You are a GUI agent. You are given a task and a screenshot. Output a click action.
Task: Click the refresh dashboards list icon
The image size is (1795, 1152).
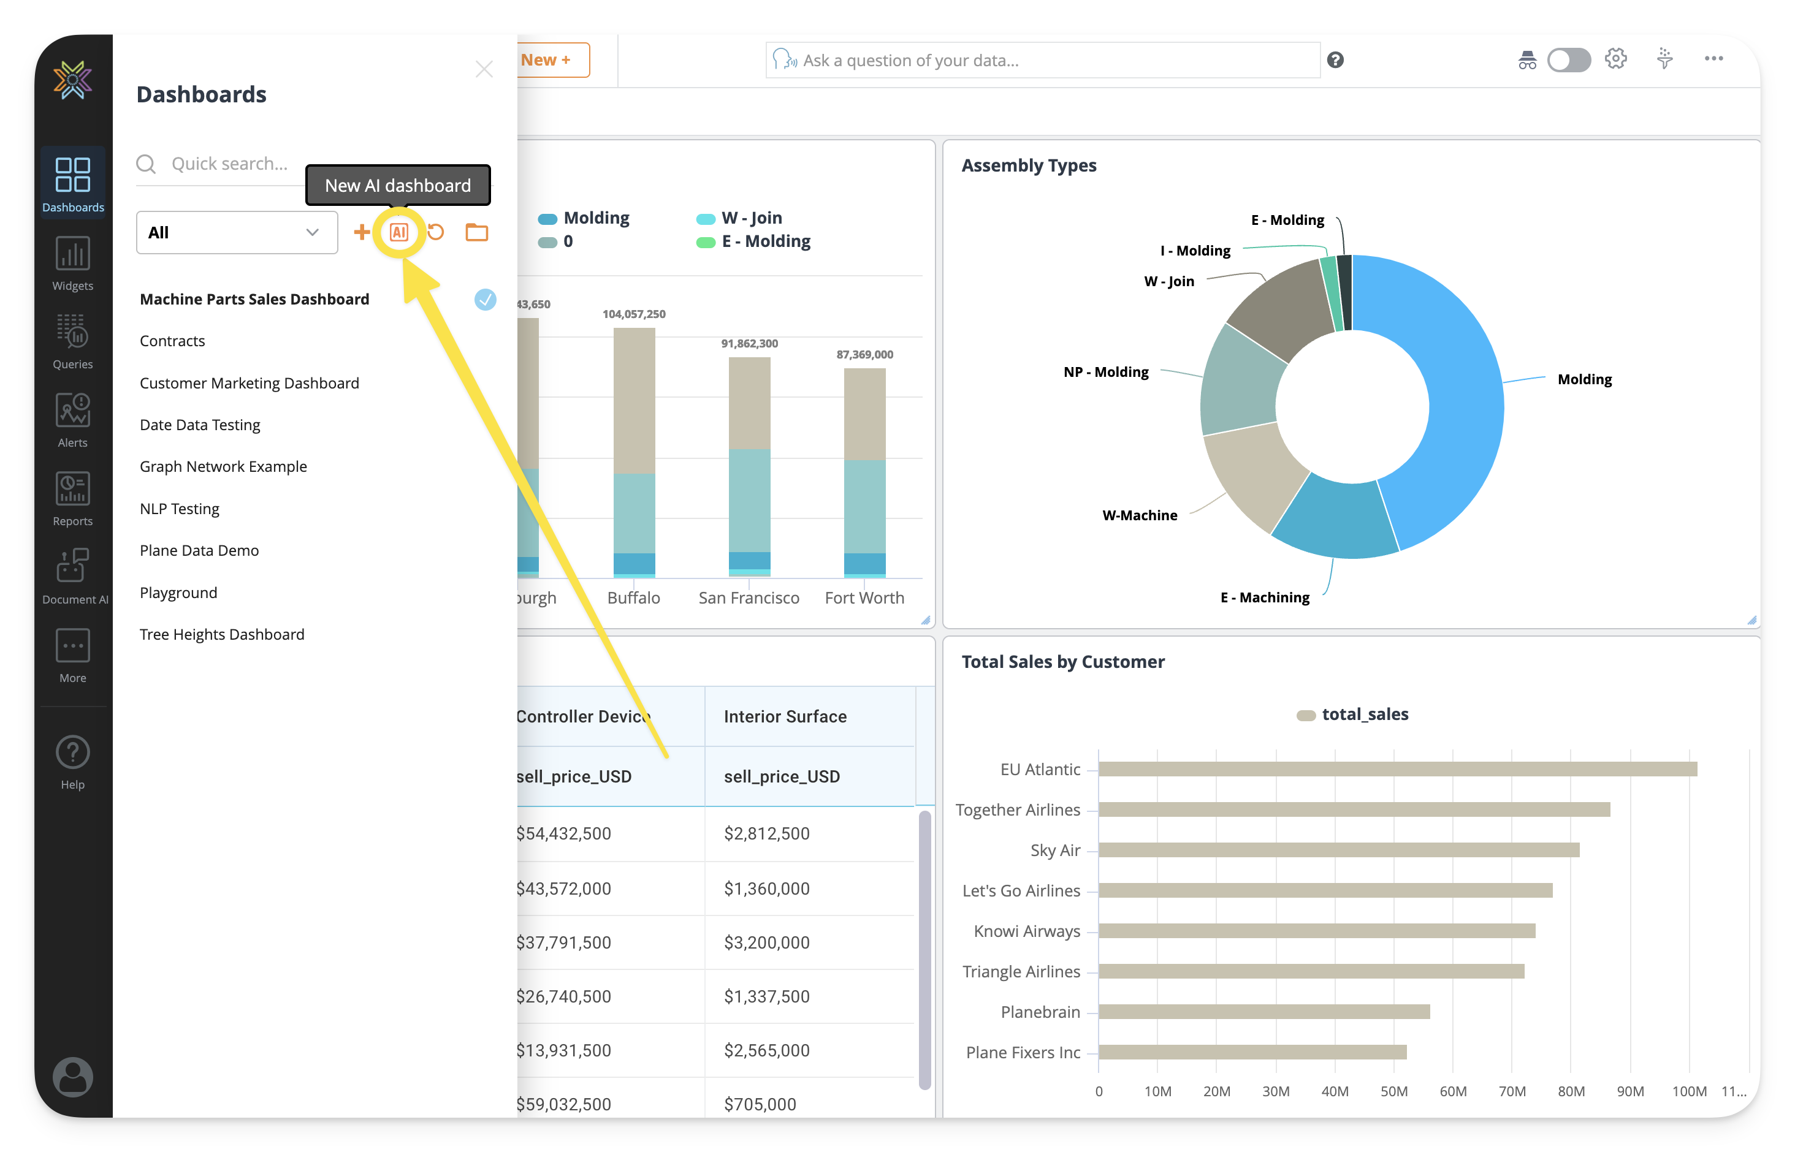coord(436,233)
